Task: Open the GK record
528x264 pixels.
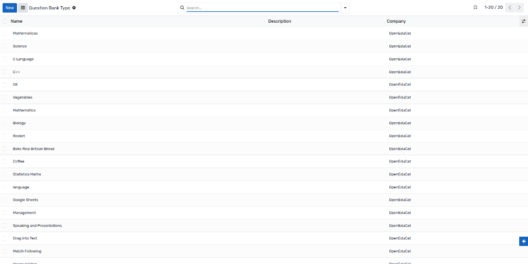Action: [x=15, y=85]
